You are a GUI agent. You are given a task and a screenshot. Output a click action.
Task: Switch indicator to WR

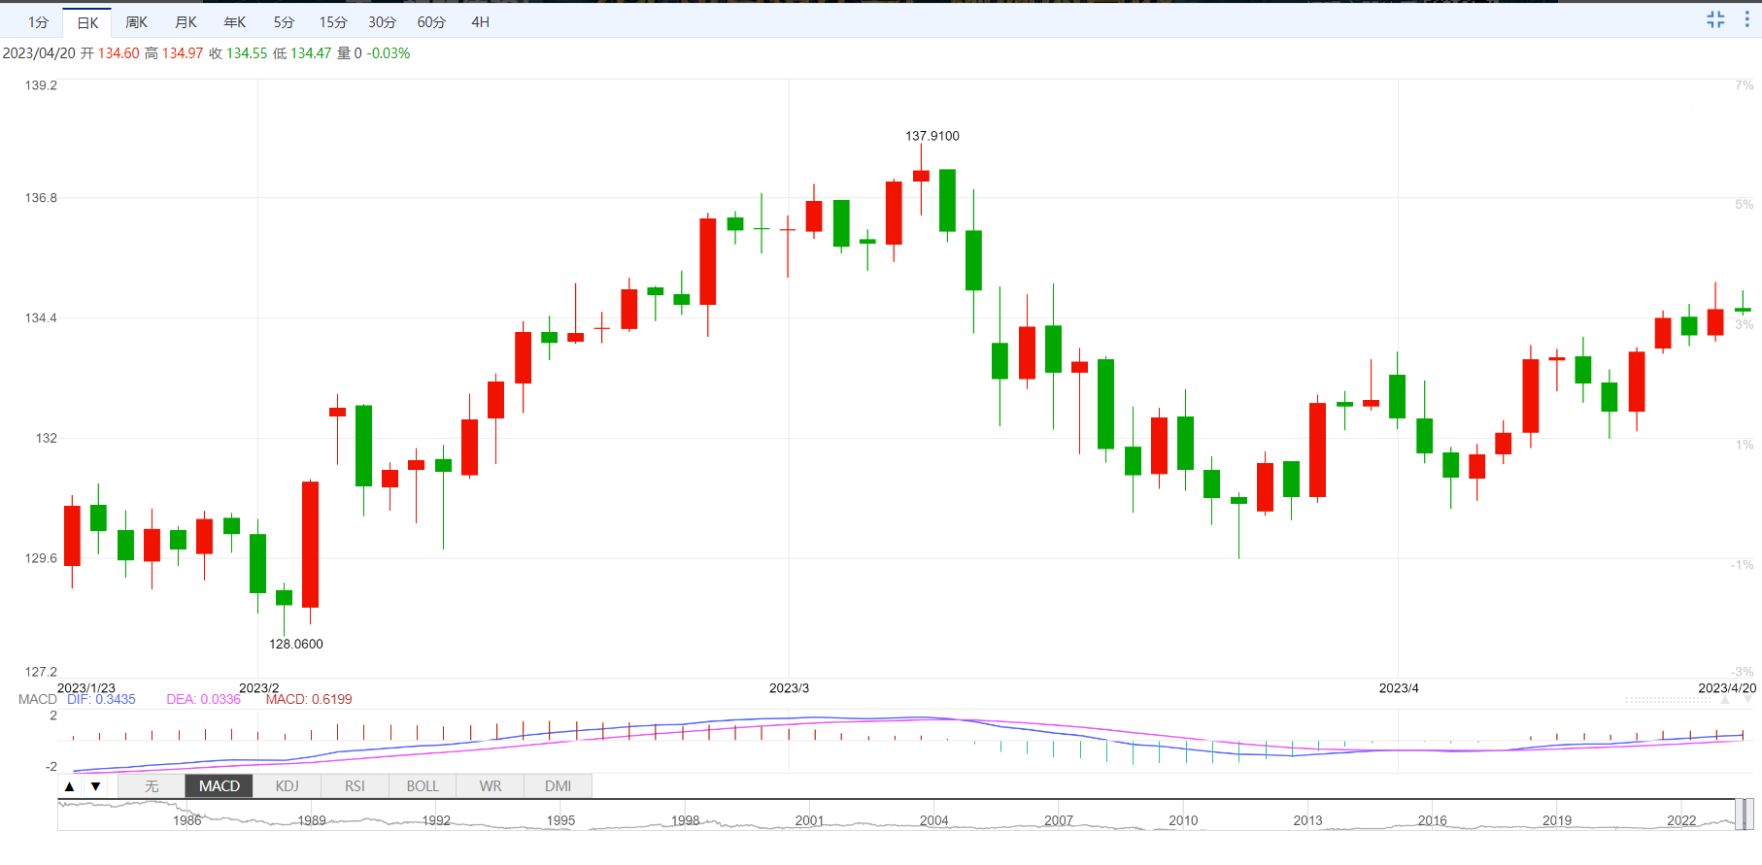click(x=491, y=786)
